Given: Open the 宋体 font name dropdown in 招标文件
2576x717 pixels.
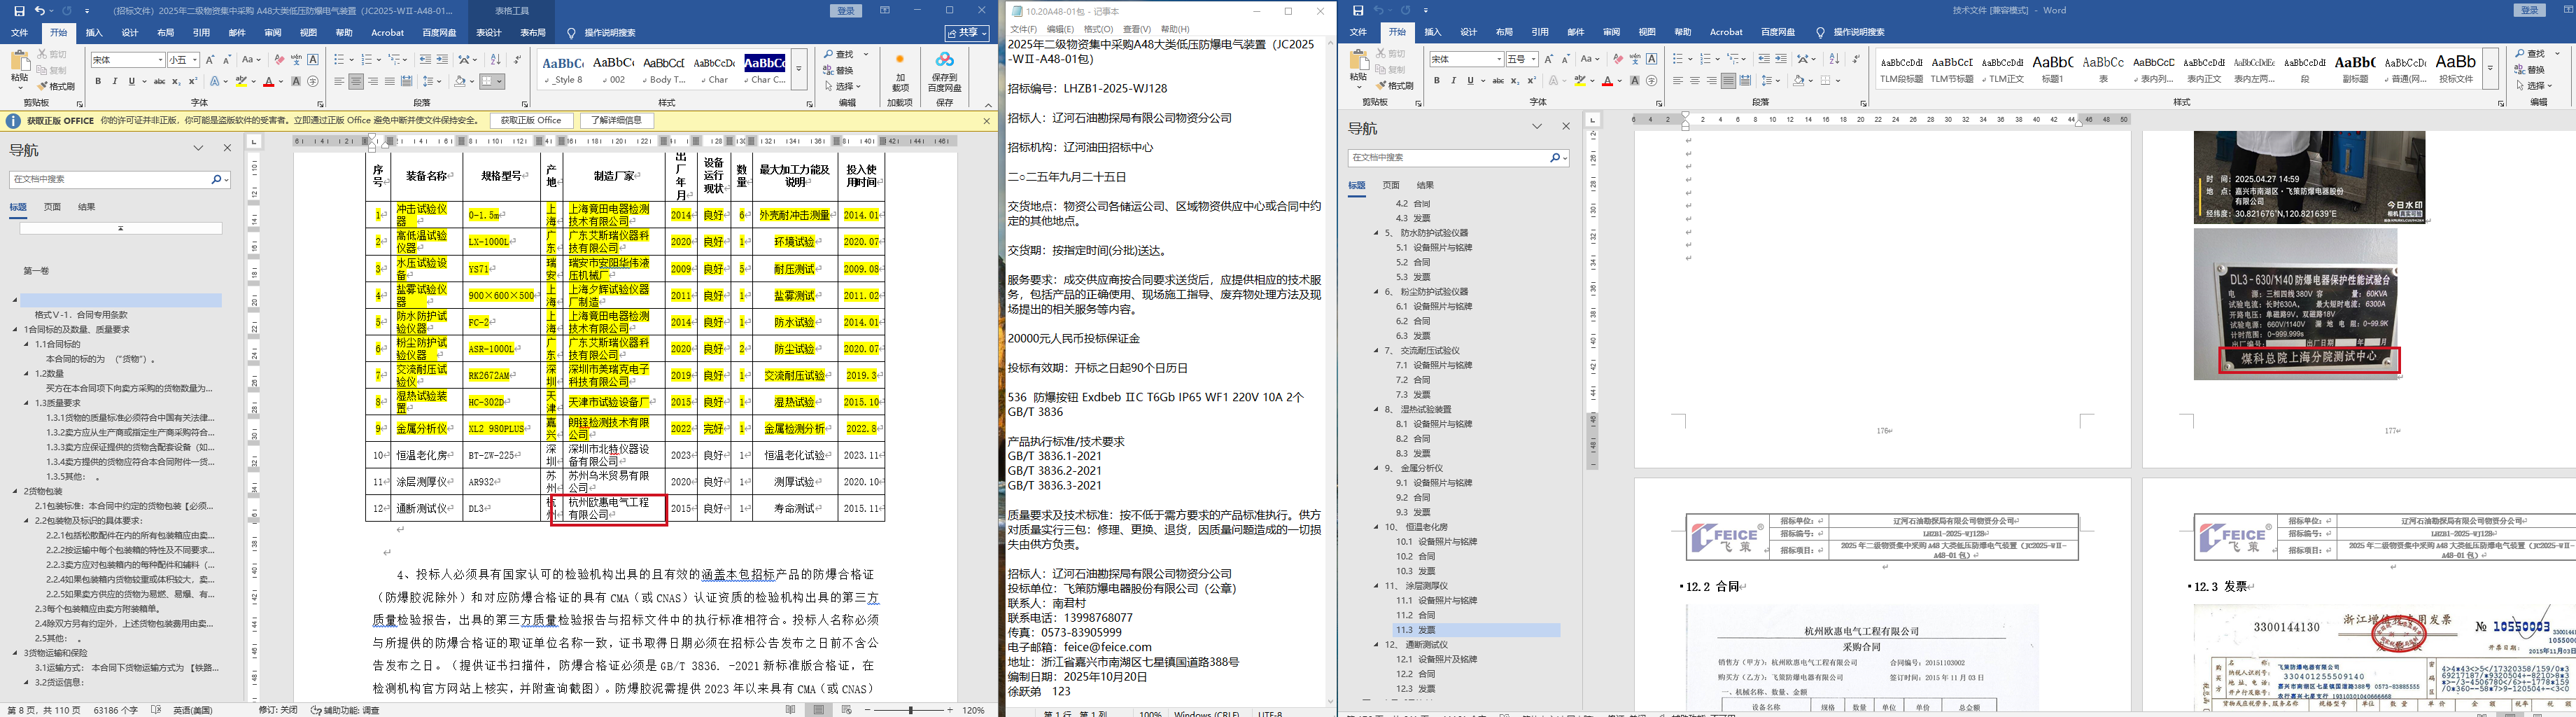Looking at the screenshot, I should (x=160, y=60).
